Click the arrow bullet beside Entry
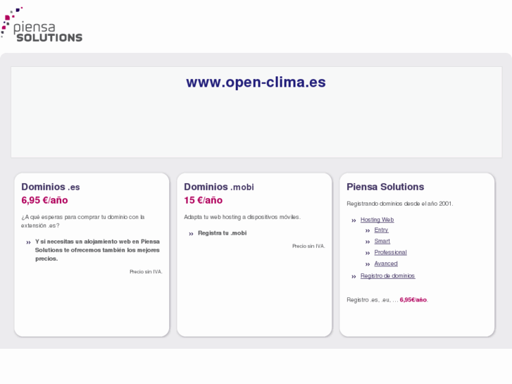Image resolution: width=512 pixels, height=384 pixels. [x=368, y=230]
